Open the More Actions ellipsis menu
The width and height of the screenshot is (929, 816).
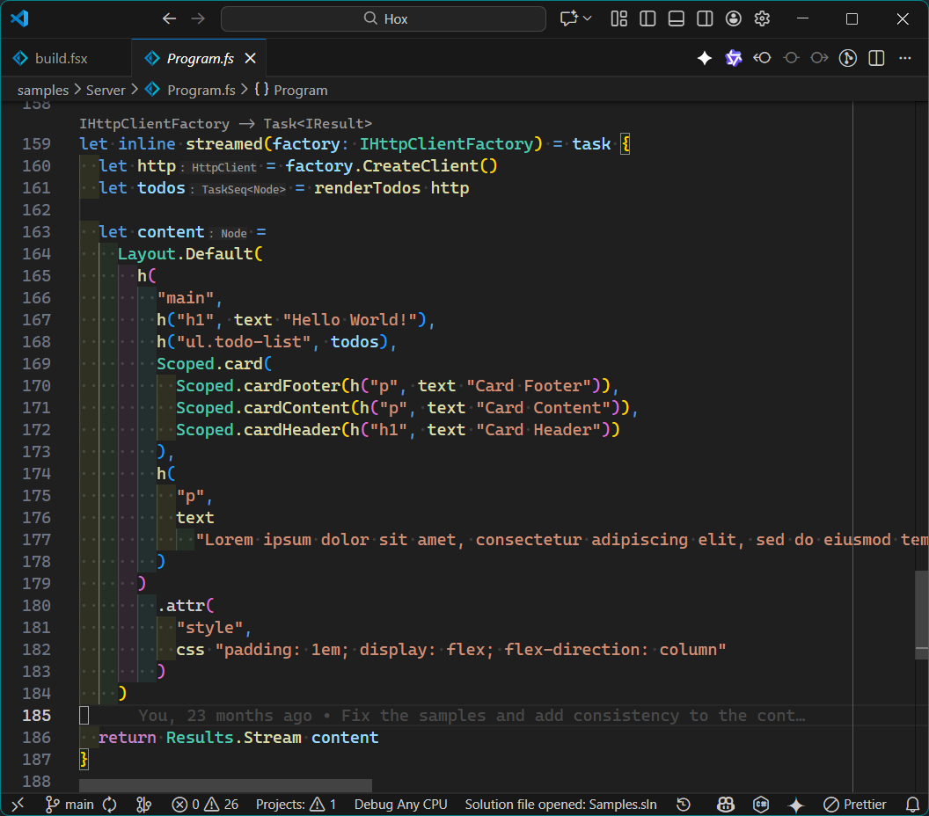pyautogui.click(x=905, y=58)
